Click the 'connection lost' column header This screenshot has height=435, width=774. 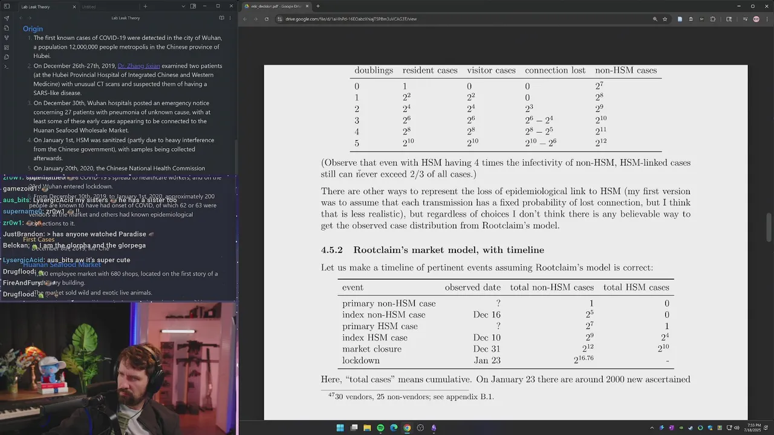coord(555,70)
